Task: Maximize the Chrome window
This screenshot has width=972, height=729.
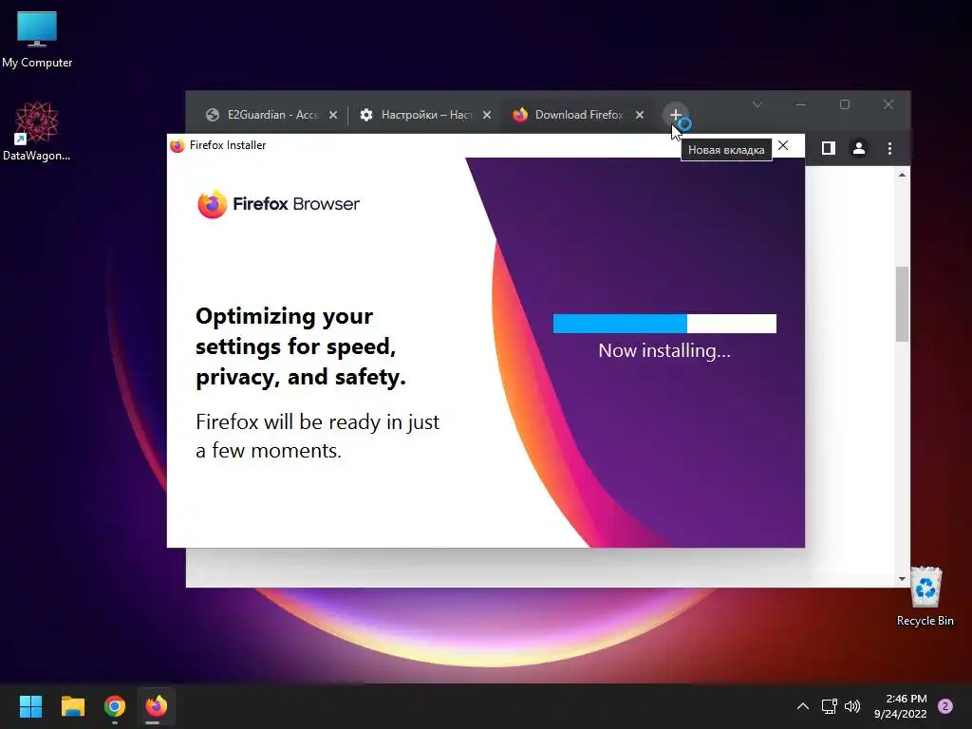Action: point(844,104)
